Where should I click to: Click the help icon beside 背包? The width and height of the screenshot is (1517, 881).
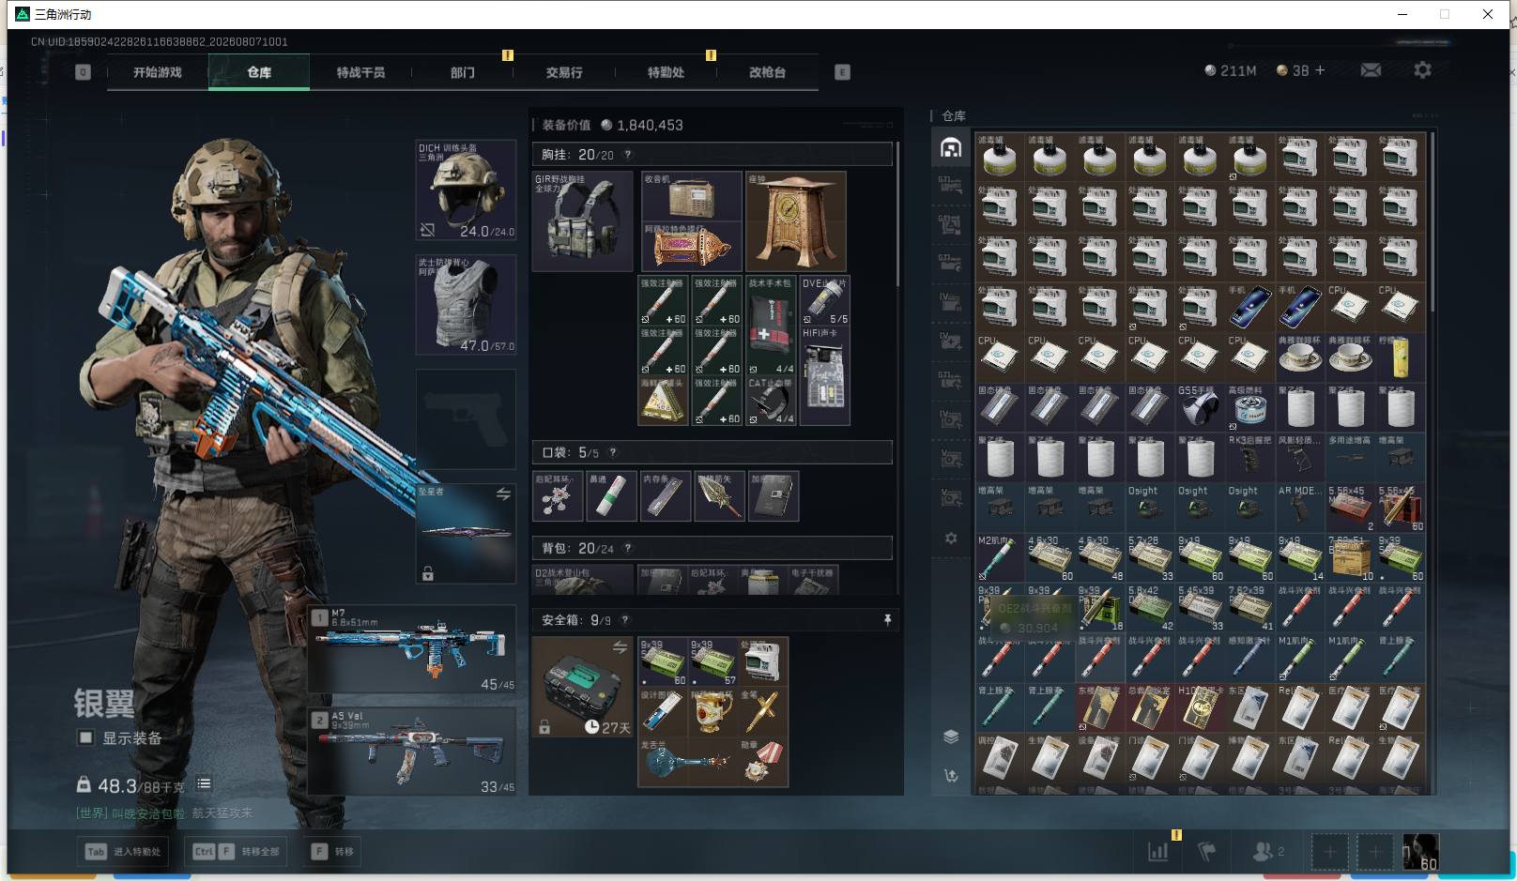tap(628, 548)
